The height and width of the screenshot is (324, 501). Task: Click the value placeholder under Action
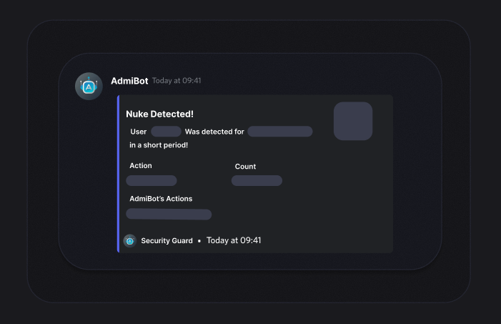coord(152,180)
